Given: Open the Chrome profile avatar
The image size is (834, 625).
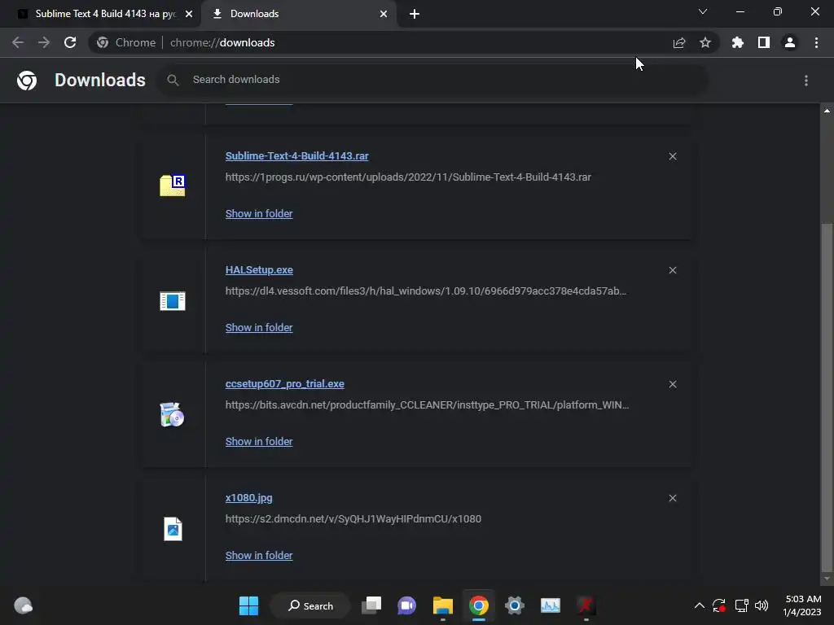Looking at the screenshot, I should [x=790, y=42].
